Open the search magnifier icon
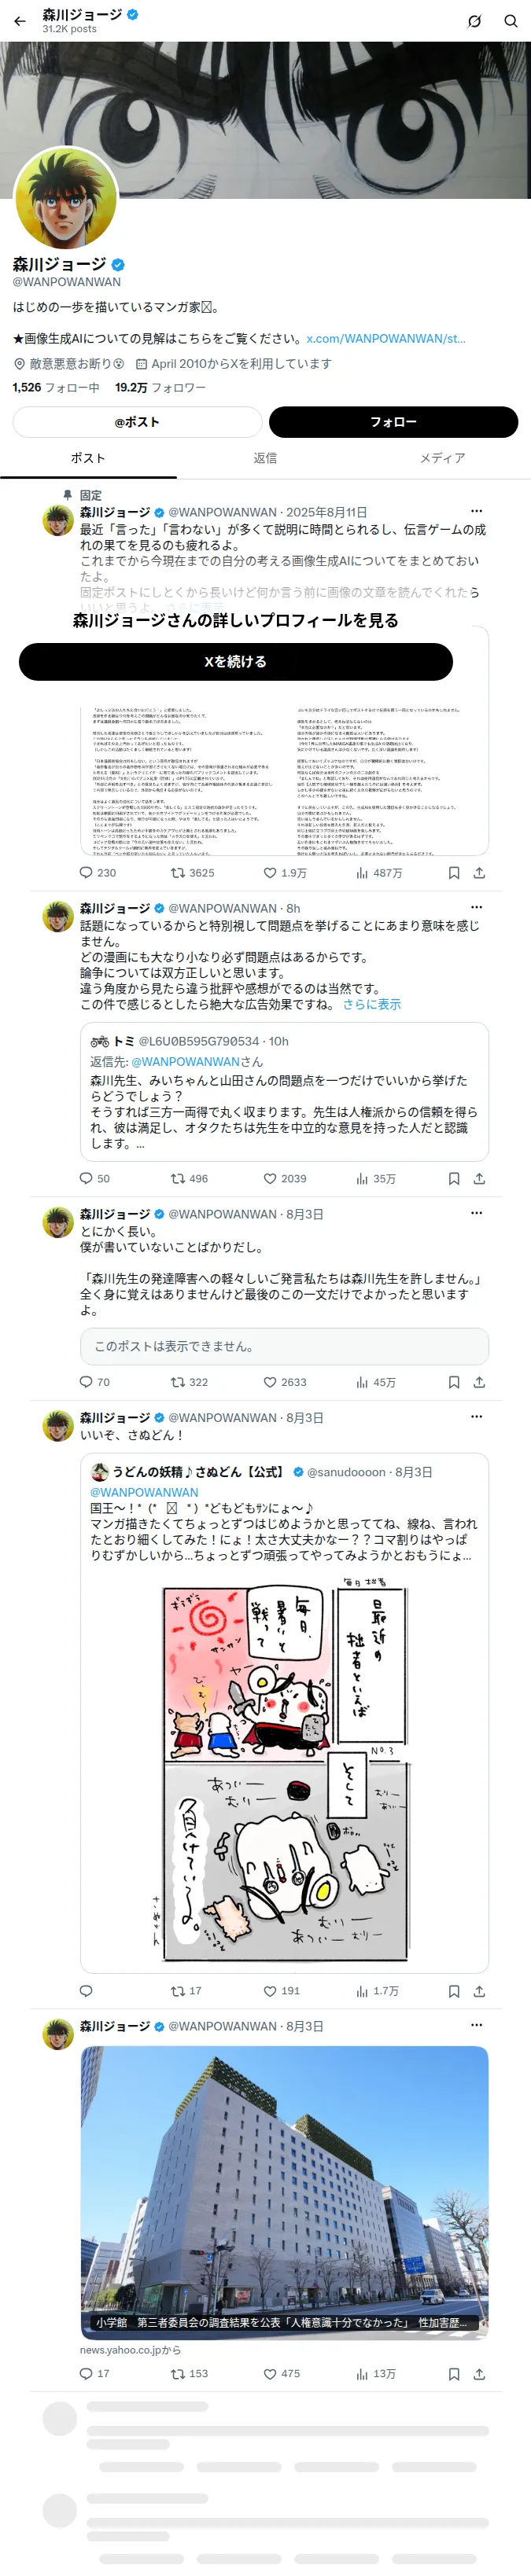The image size is (531, 2576). click(510, 21)
